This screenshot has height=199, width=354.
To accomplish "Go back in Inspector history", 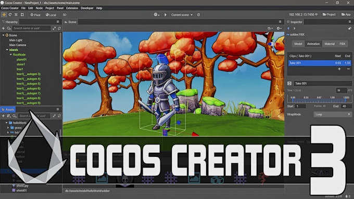I will 288,29.
